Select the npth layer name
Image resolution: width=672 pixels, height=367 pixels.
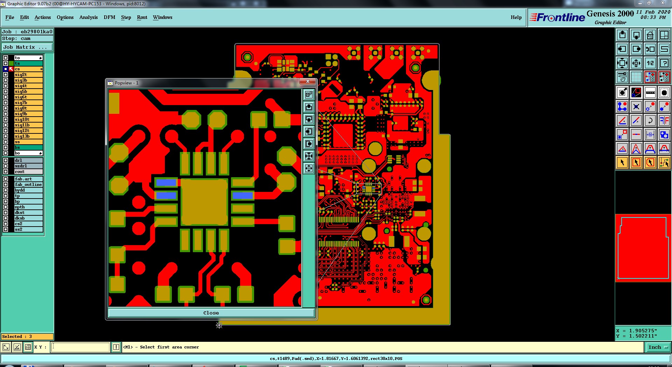click(28, 207)
